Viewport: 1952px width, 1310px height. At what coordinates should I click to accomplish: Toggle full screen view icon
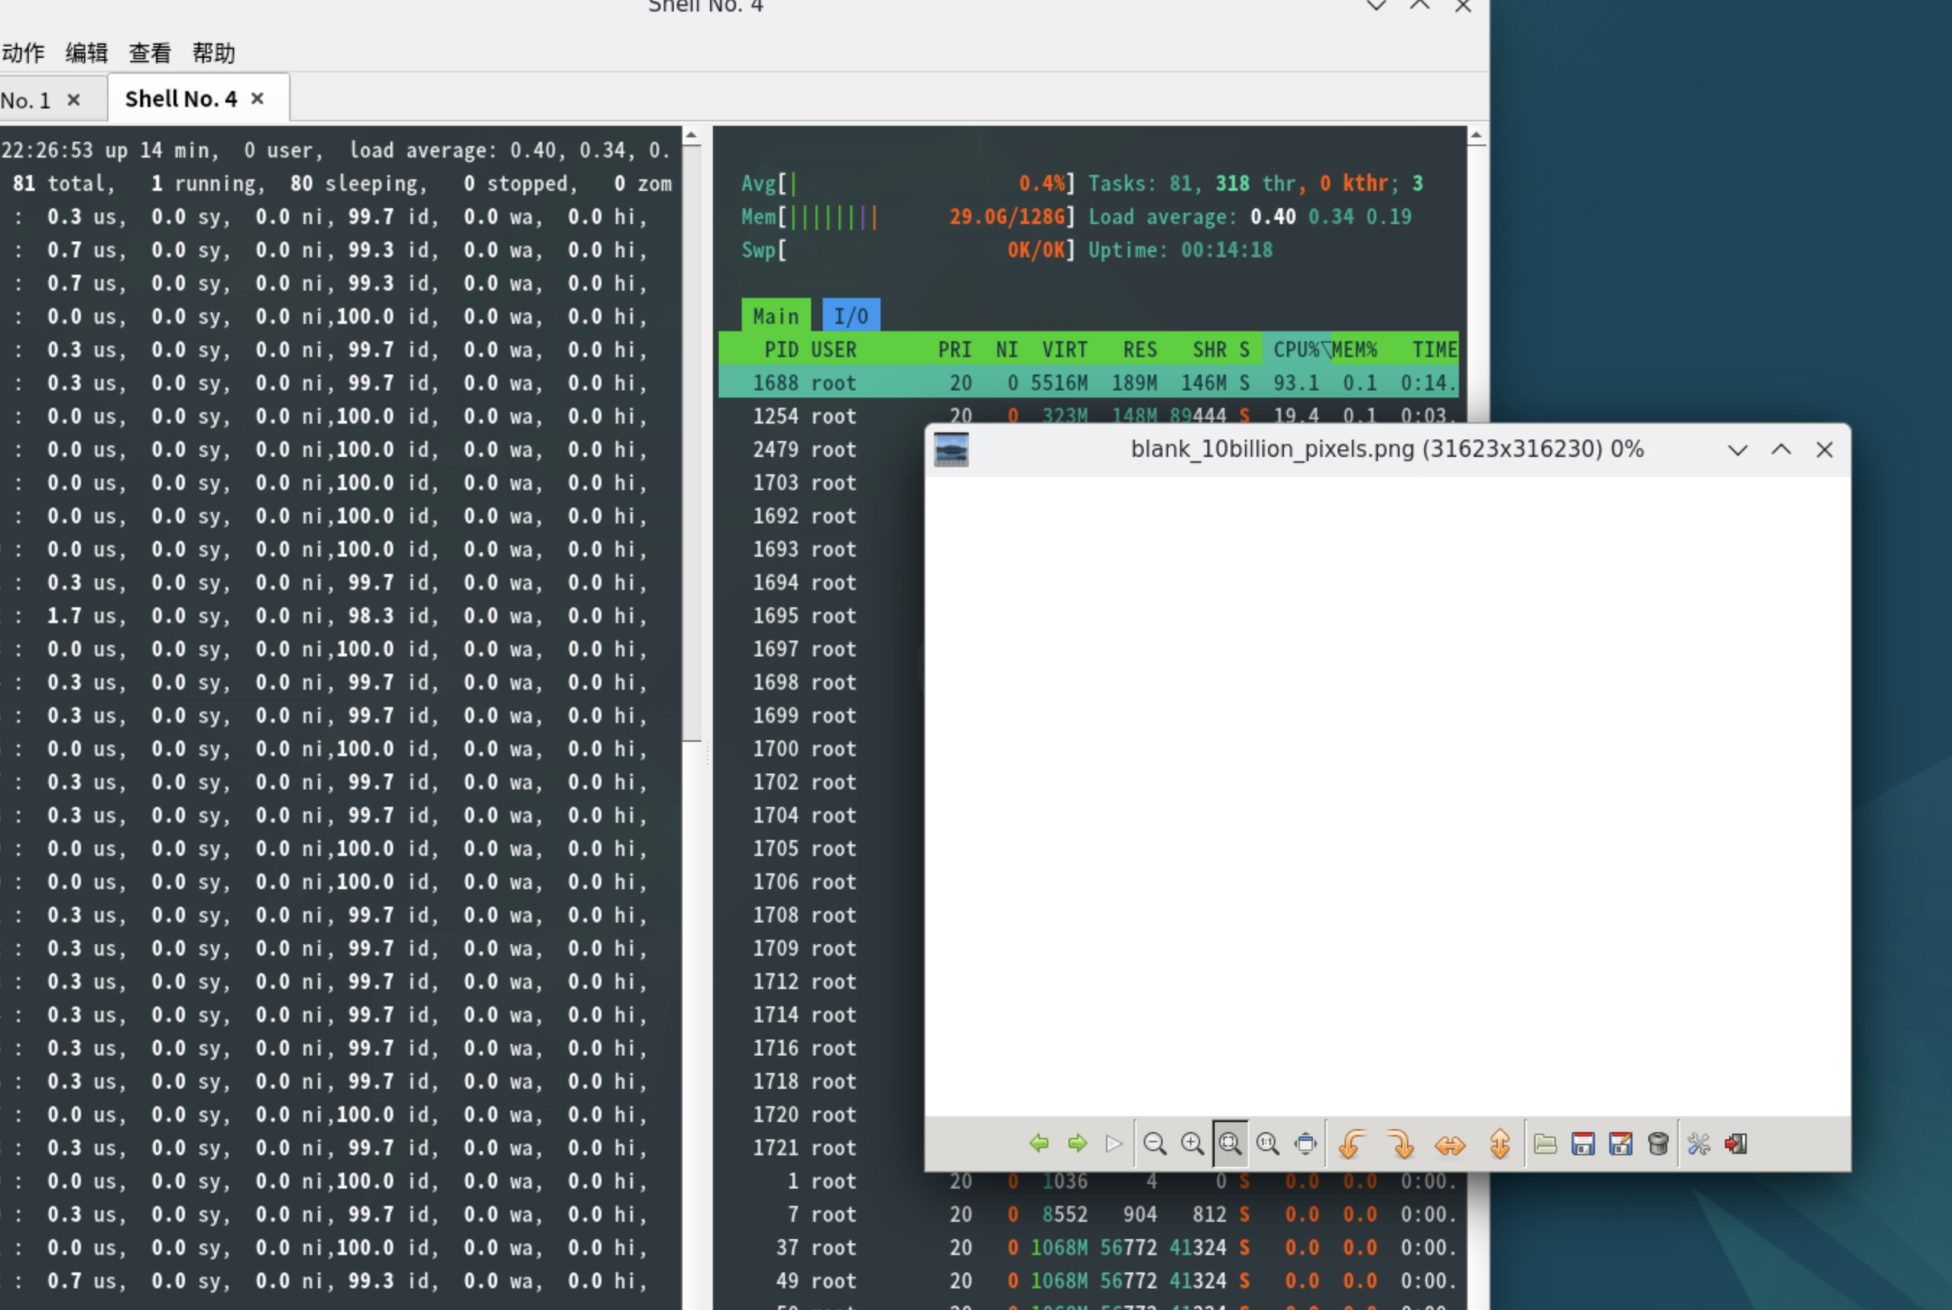pos(1306,1143)
